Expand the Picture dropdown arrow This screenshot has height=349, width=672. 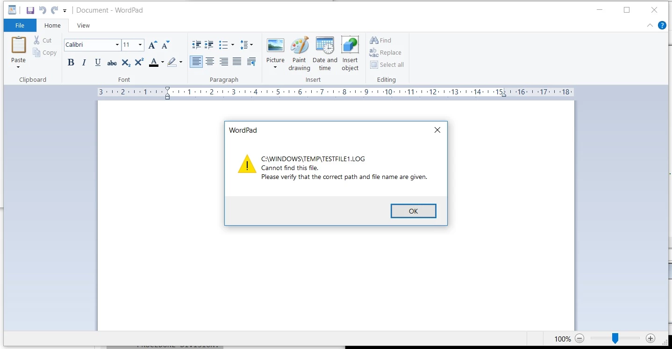coord(275,68)
